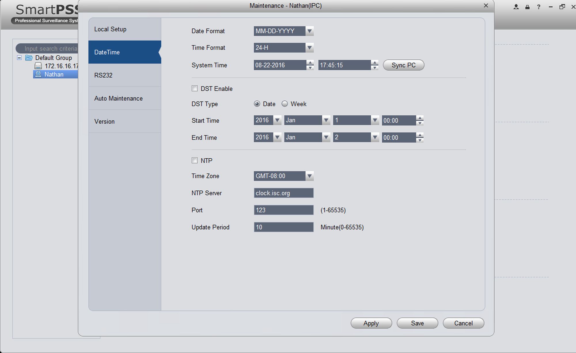Open the Date Format dropdown
Image resolution: width=576 pixels, height=353 pixels.
309,31
